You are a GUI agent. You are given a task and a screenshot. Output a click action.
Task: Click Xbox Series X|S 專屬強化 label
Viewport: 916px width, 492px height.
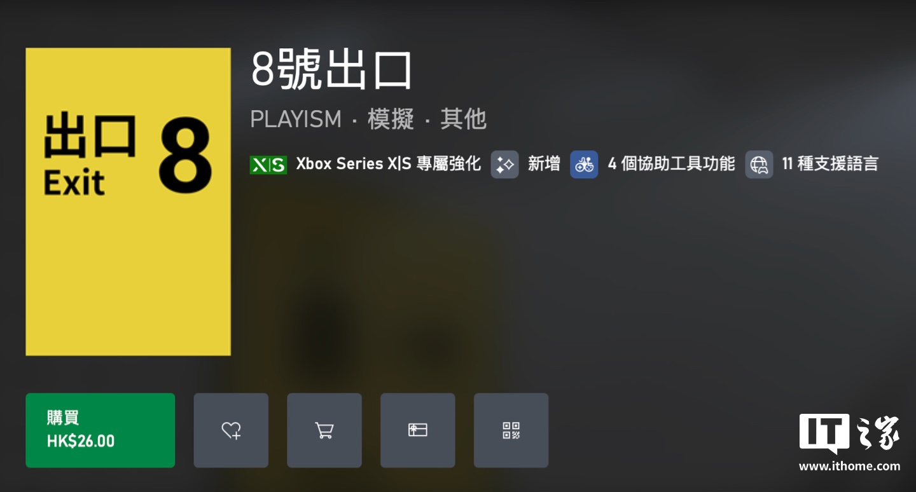coord(388,164)
